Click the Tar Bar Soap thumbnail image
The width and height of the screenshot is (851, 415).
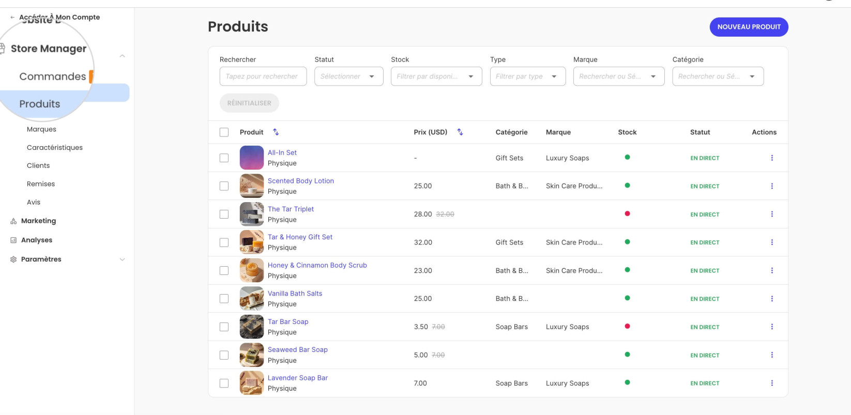tap(252, 327)
